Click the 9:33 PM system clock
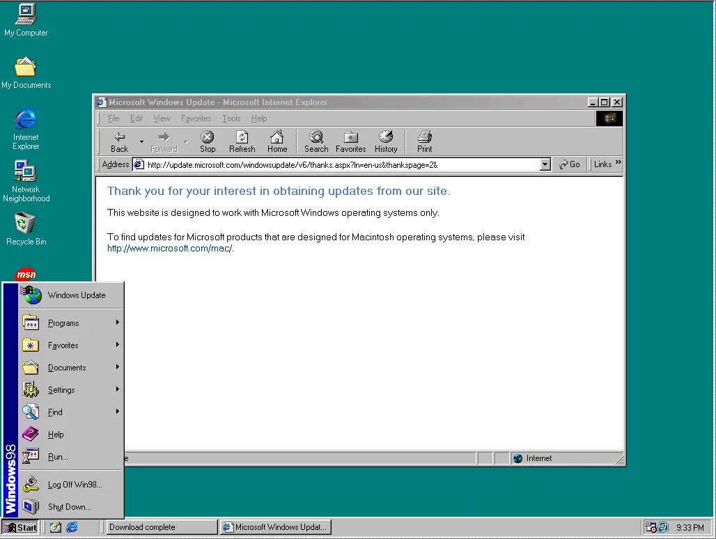Image resolution: width=716 pixels, height=539 pixels. pos(690,528)
